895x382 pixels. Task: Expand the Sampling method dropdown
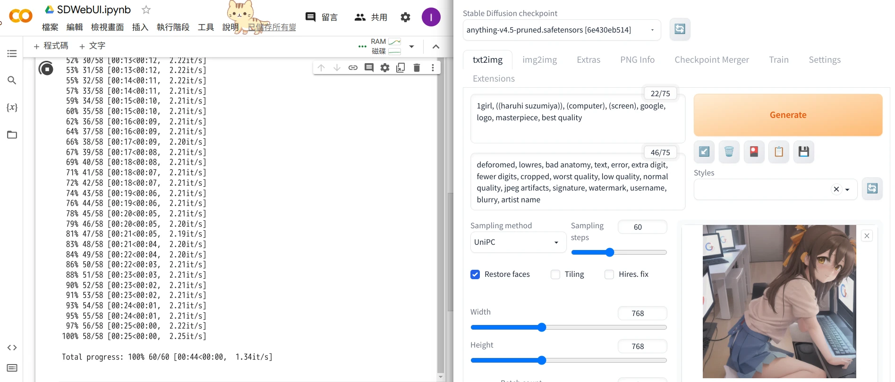(518, 242)
